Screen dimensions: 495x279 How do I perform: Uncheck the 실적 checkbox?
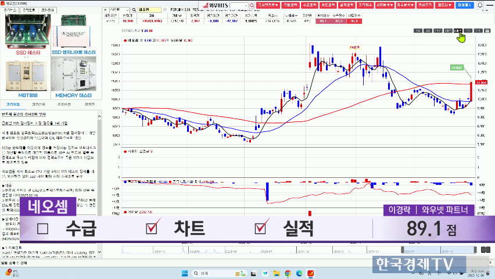pyautogui.click(x=263, y=228)
